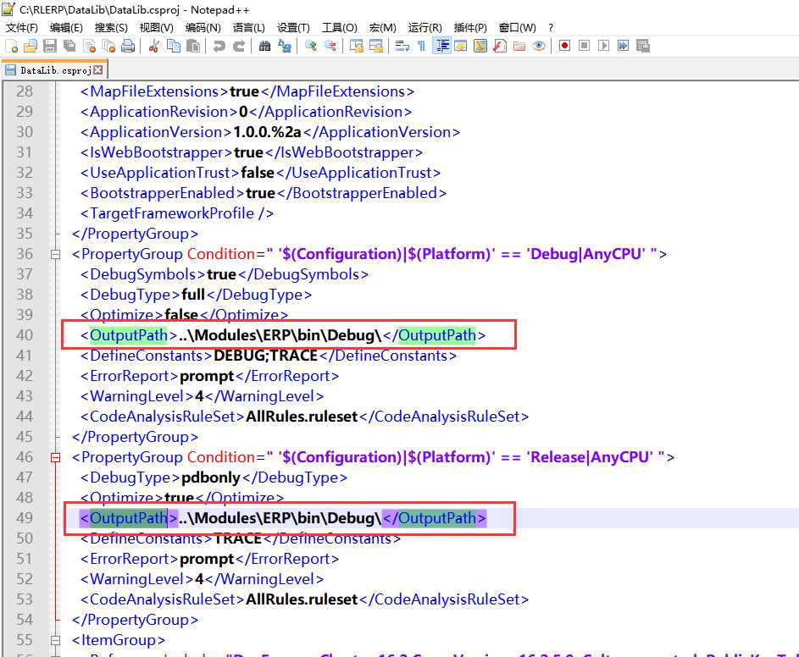
Task: Open Find with binoculars icon
Action: click(264, 47)
